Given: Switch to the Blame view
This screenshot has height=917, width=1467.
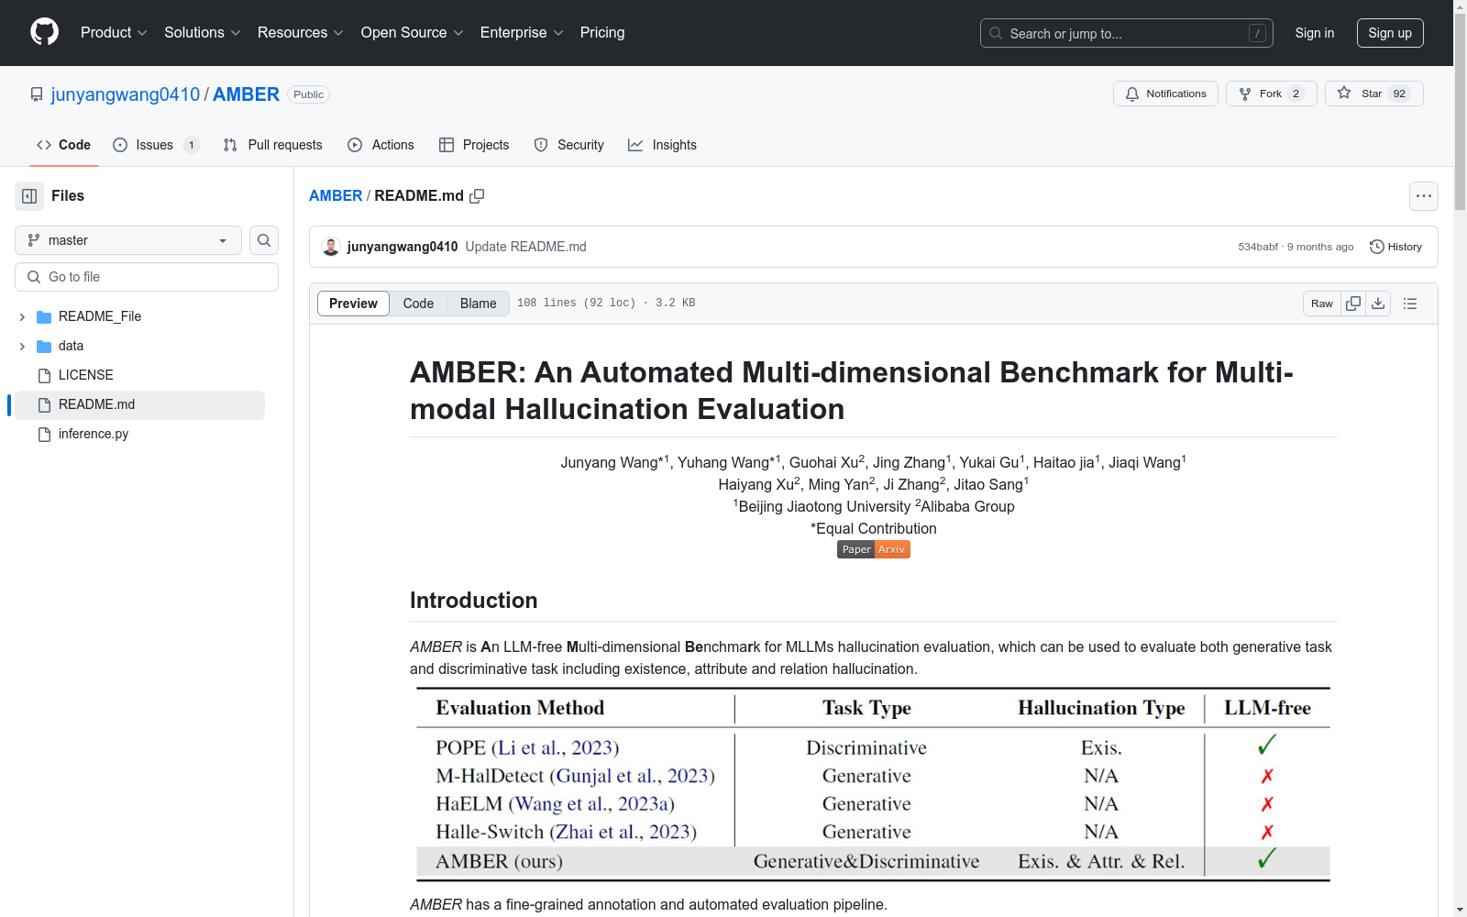Looking at the screenshot, I should (x=478, y=304).
